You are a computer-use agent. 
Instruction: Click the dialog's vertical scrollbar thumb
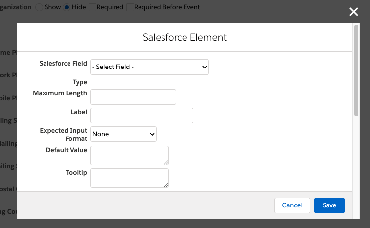[356, 70]
